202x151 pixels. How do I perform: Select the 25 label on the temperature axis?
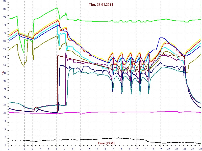point(5,105)
